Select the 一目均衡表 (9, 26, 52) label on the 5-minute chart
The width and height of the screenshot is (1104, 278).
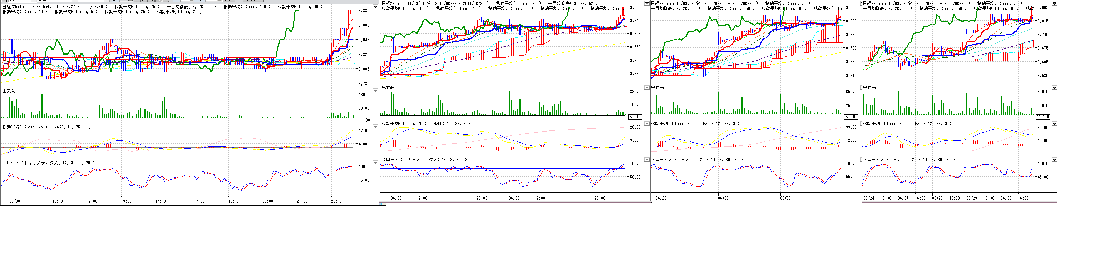[191, 7]
